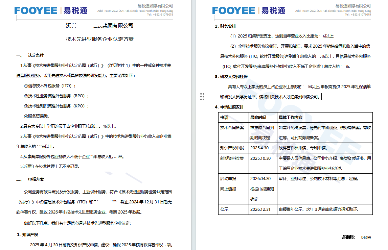
Task: Click the cell 根据原合同到期时间决定
Action: 262,132
